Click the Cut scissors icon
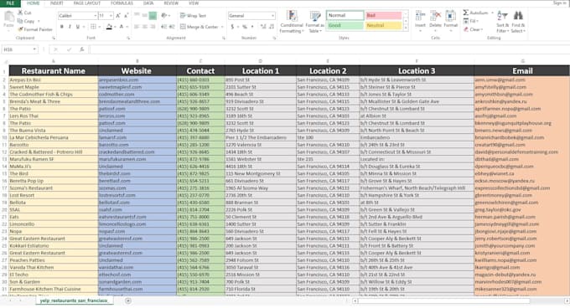The width and height of the screenshot is (570, 308). [20, 13]
